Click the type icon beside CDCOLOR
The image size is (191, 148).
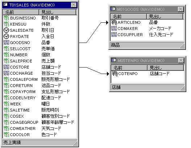click(7, 135)
